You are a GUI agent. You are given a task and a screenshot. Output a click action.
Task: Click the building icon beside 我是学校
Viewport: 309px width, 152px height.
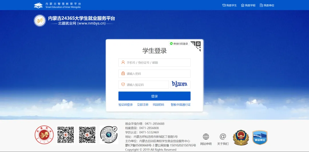(243, 5)
